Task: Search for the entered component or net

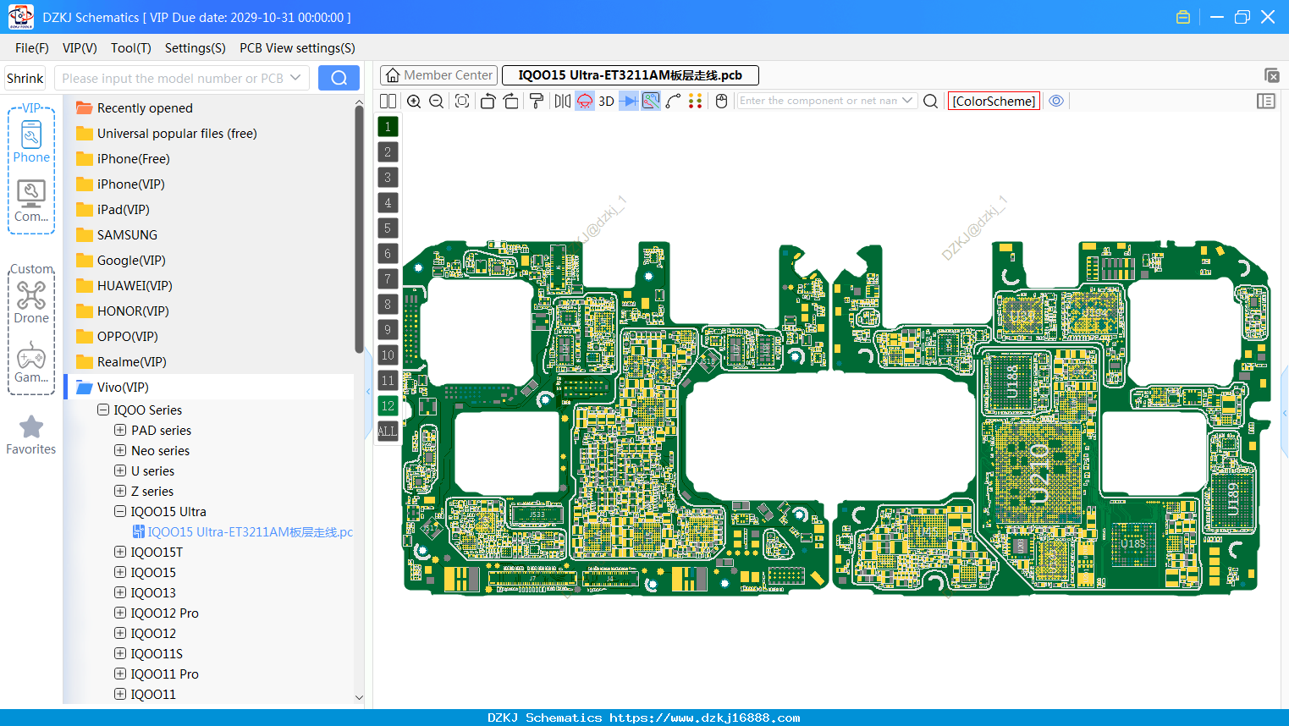Action: 930,102
